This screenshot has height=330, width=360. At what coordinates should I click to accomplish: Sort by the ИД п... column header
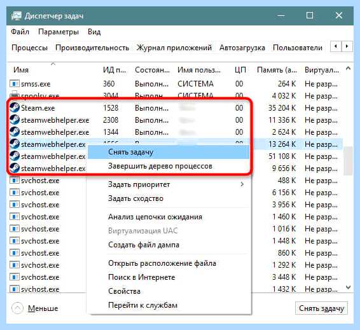pos(114,70)
